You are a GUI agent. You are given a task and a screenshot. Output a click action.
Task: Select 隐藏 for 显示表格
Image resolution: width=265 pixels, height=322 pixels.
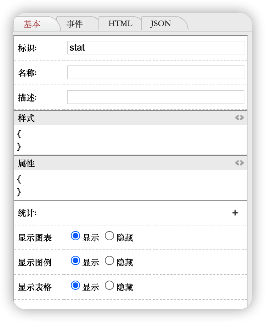click(109, 285)
